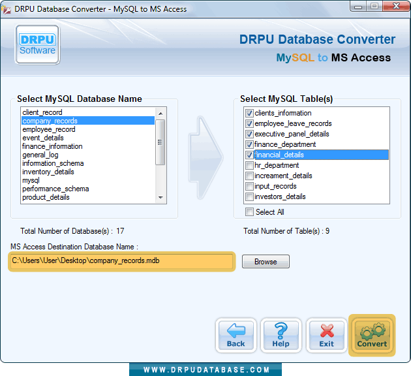Go Back using the blue arrow button
This screenshot has height=376, width=411.
coord(236,336)
